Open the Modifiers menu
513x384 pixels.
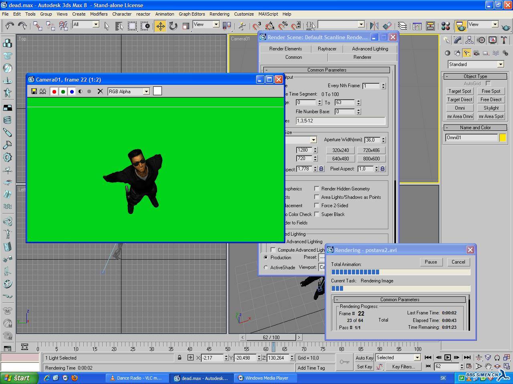coord(99,14)
